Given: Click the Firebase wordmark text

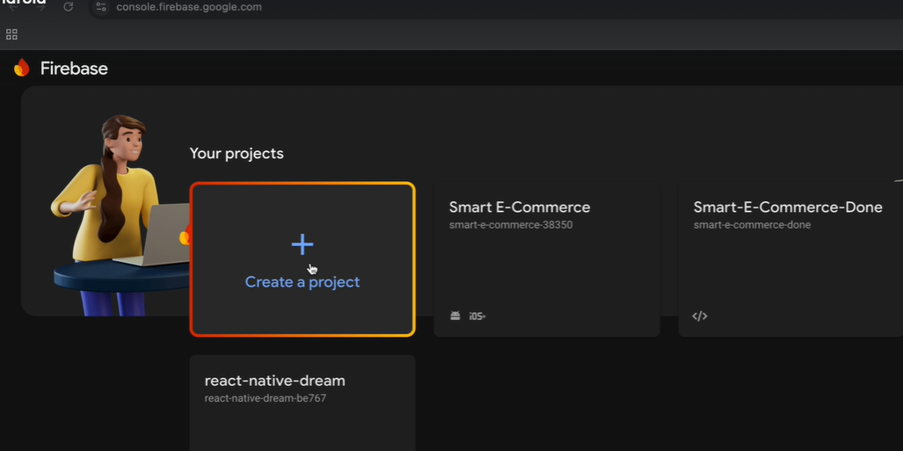Looking at the screenshot, I should 74,69.
